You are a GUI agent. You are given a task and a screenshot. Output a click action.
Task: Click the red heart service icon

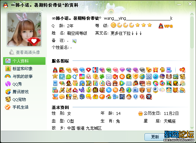click(x=88, y=70)
